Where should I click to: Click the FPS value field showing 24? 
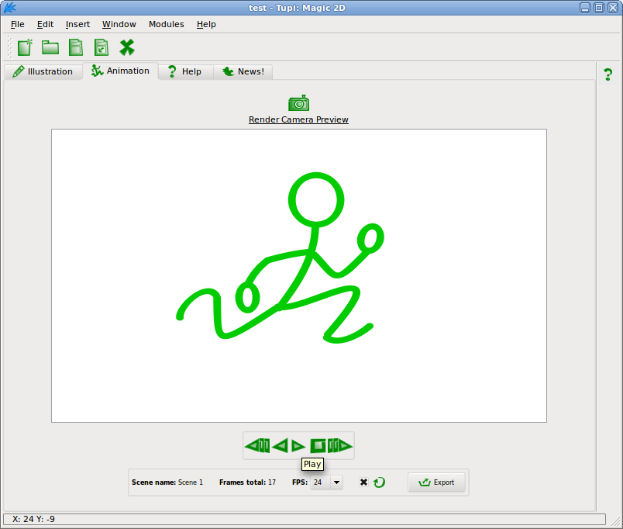(x=321, y=482)
